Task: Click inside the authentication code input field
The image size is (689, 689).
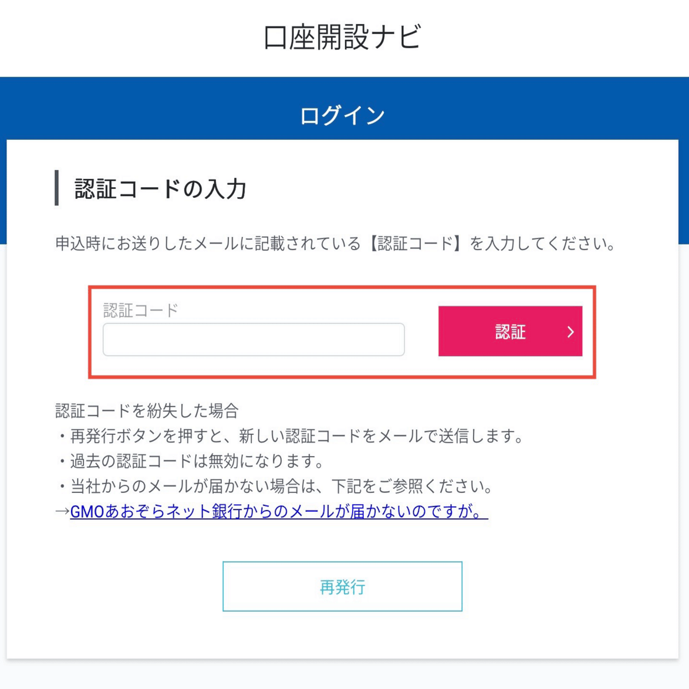Action: pos(252,339)
